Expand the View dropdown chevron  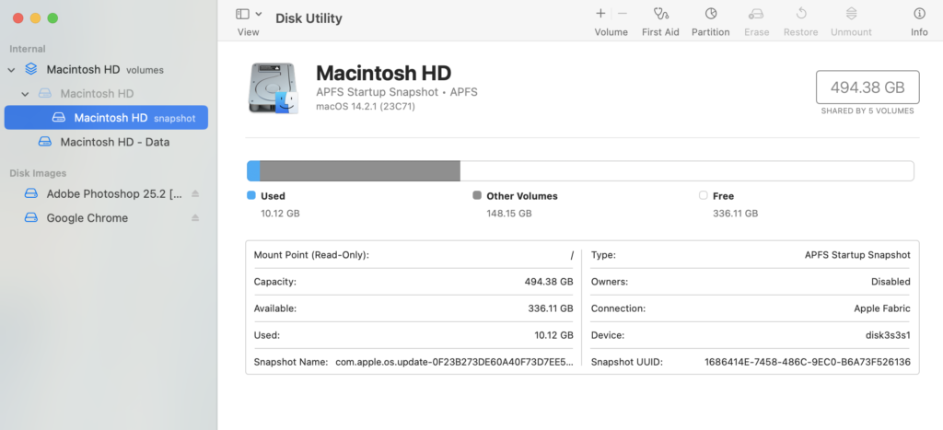(x=259, y=14)
